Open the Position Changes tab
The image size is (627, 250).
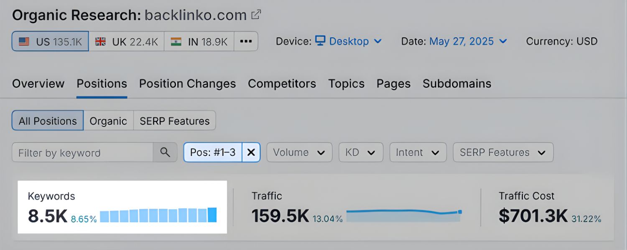coord(187,83)
